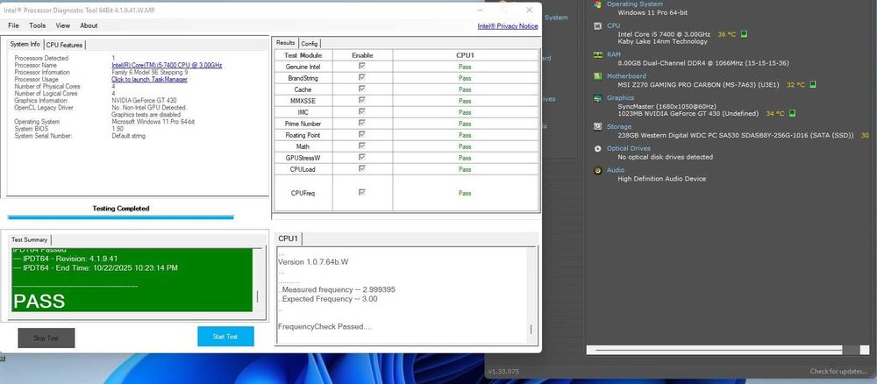Select the CPU1 log tab
Viewport: 877px width, 384px height.
click(x=289, y=238)
